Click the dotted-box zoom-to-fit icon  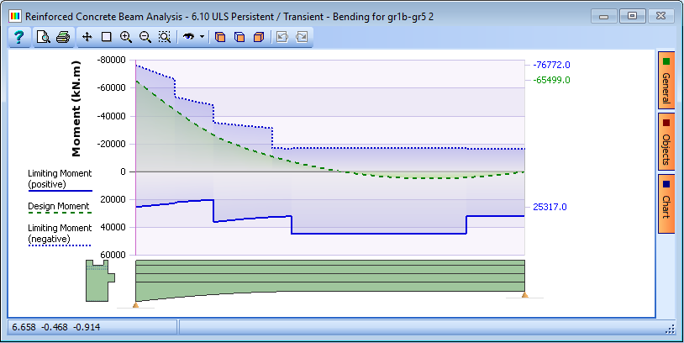pos(164,37)
